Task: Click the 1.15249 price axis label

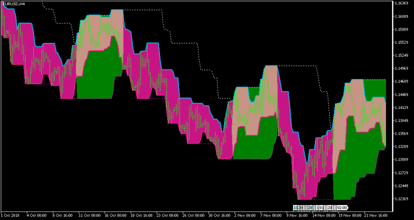Action: 401,55
